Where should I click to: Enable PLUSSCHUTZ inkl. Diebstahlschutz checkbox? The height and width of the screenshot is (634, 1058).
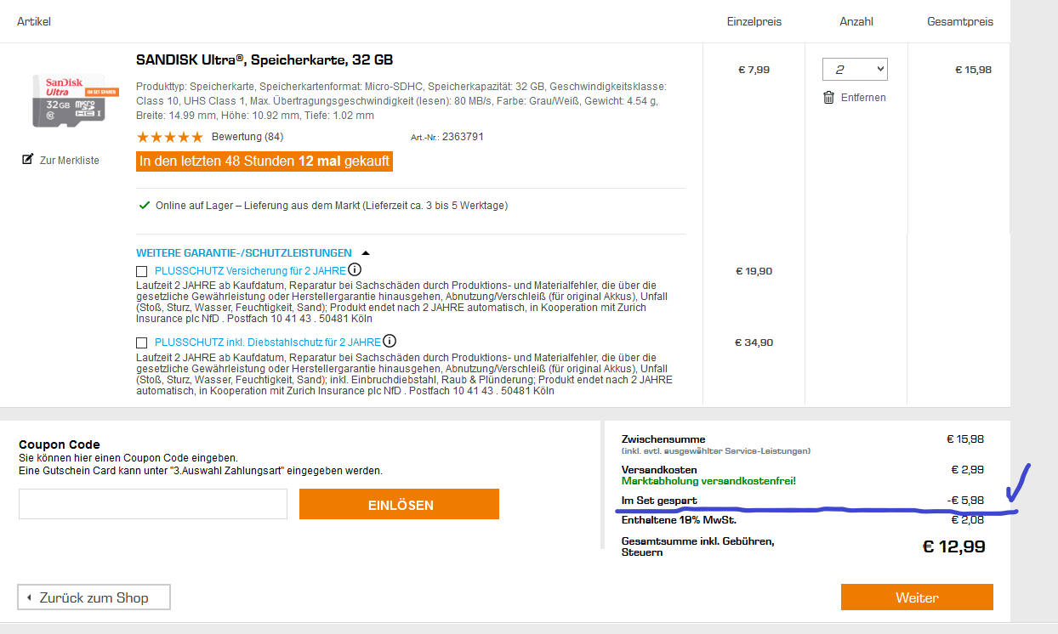pyautogui.click(x=142, y=342)
